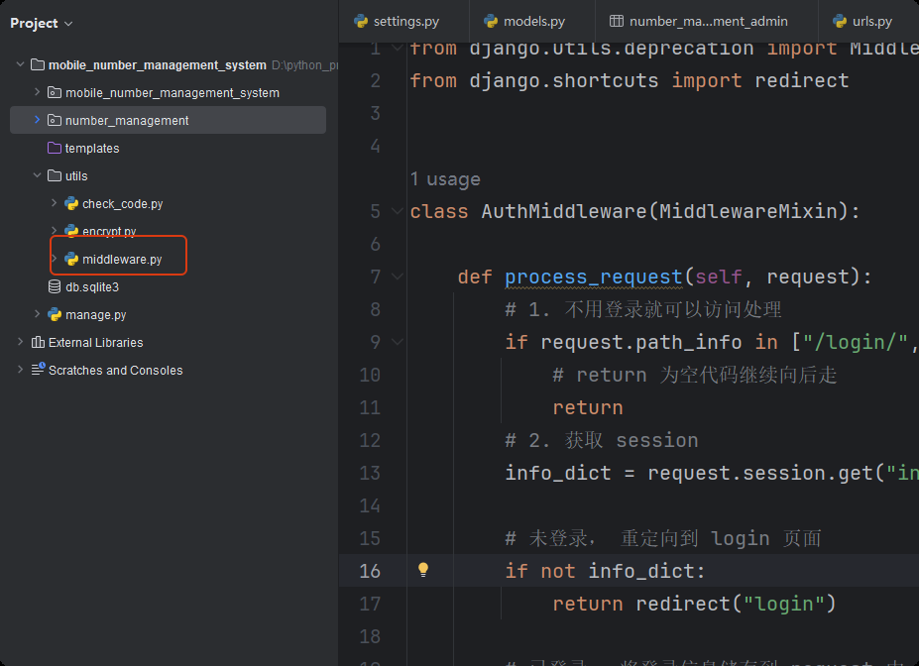919x666 pixels.
Task: Open the Project view dropdown
Action: click(x=41, y=24)
